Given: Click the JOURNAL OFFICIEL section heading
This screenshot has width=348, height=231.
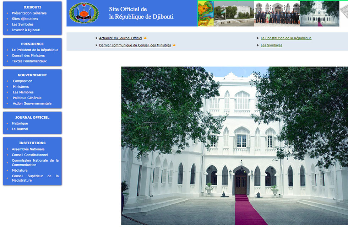Looking at the screenshot, I should point(32,117).
